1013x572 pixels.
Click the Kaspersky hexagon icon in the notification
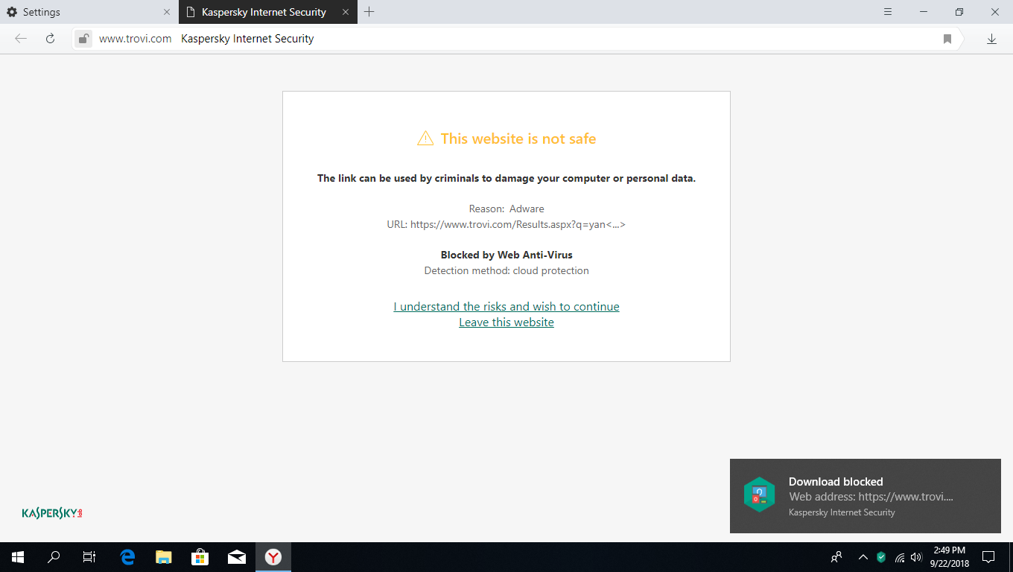coord(759,495)
